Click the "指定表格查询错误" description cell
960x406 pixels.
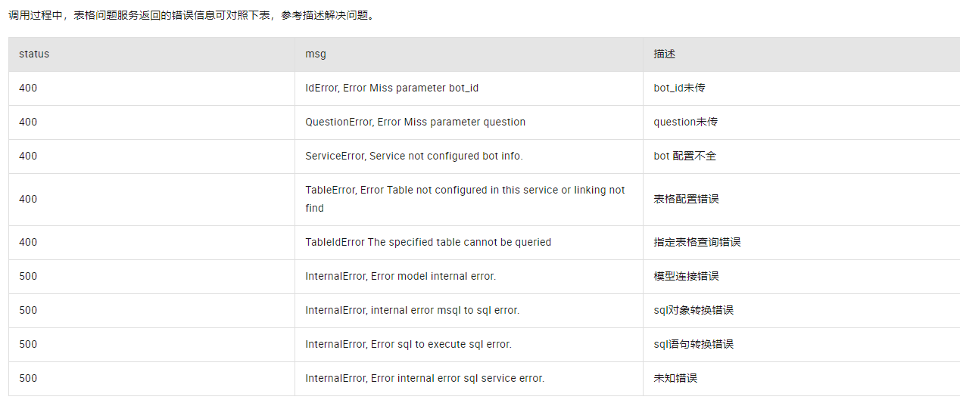click(697, 243)
